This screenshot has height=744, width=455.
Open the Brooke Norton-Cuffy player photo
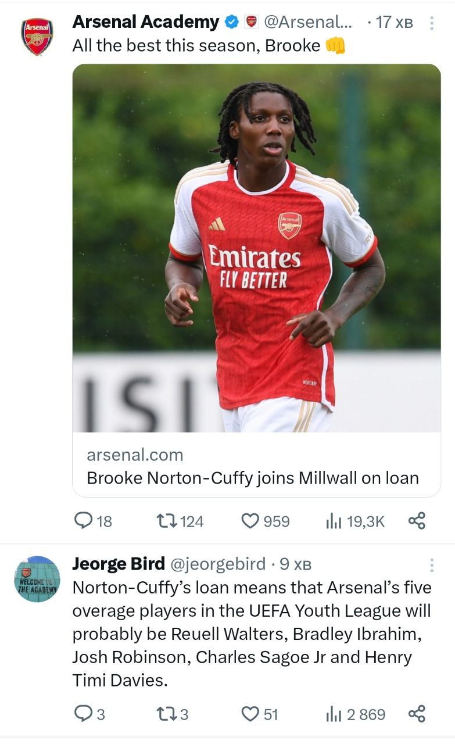click(x=256, y=248)
